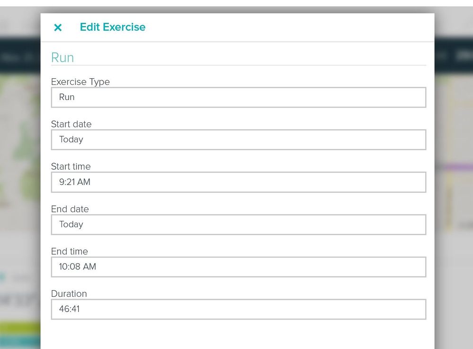Open the End date field showing Today

[238, 224]
